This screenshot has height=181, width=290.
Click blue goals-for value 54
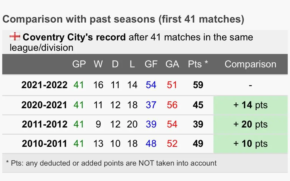coord(151,85)
